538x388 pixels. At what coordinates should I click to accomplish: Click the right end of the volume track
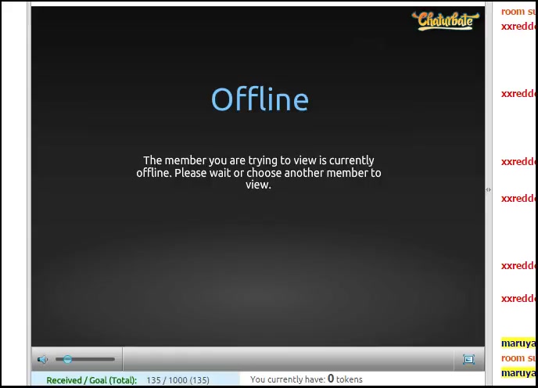click(113, 359)
